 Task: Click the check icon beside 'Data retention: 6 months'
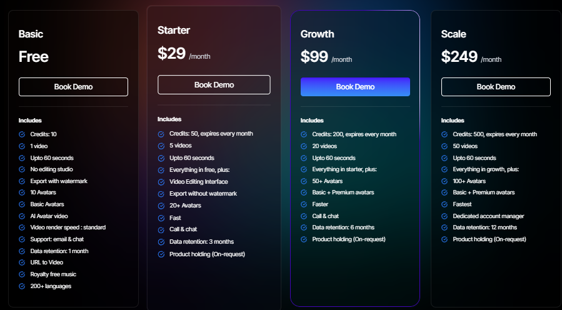(304, 227)
